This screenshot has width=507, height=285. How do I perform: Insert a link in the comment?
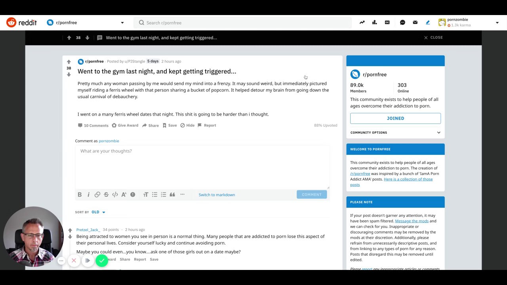97,194
